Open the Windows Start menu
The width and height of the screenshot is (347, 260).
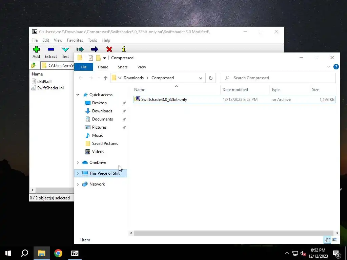pos(8,253)
